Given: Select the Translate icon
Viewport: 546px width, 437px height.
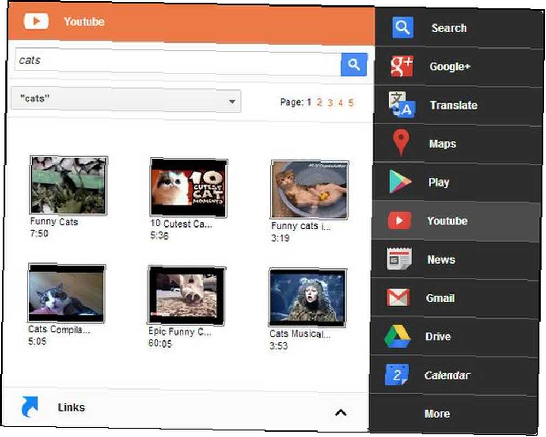Looking at the screenshot, I should coord(401,104).
